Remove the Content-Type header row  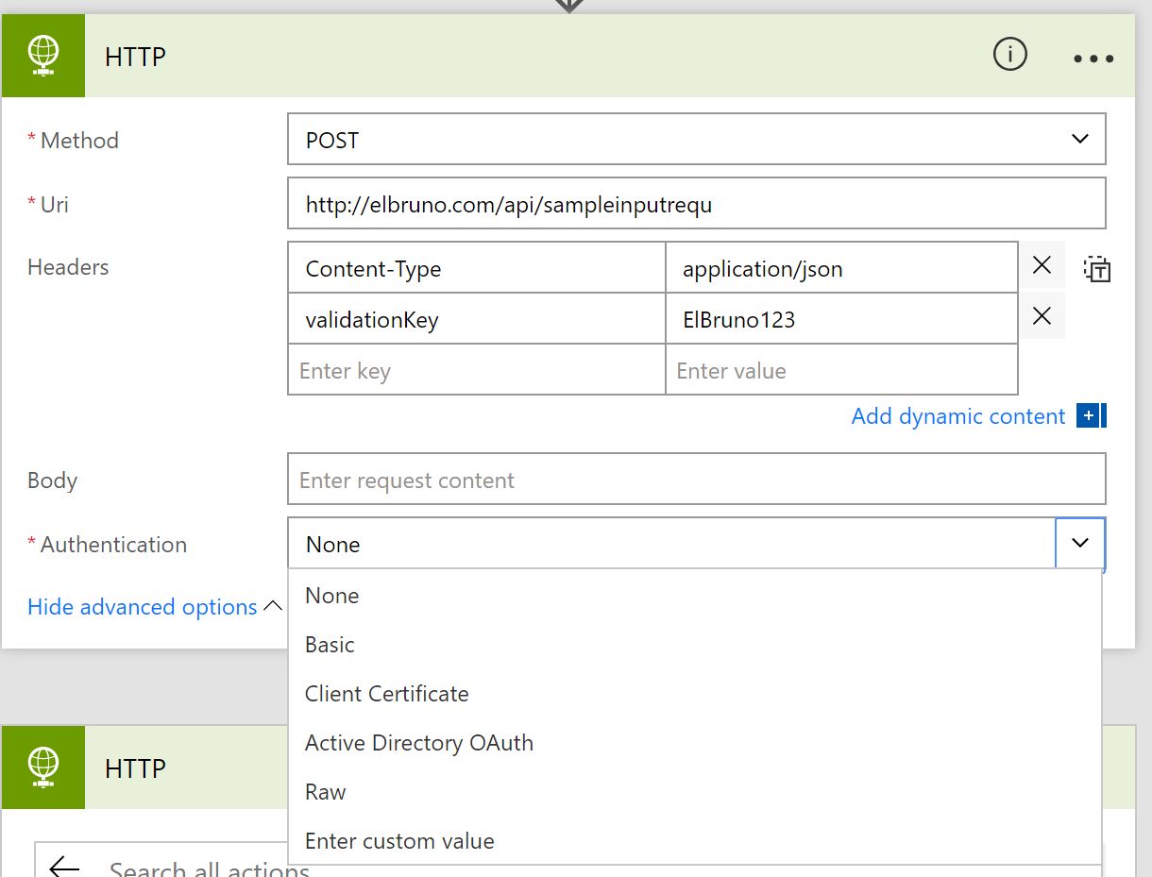[x=1042, y=266]
